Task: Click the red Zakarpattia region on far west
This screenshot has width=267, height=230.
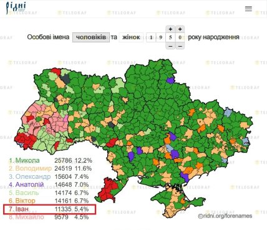Action: (x=25, y=140)
